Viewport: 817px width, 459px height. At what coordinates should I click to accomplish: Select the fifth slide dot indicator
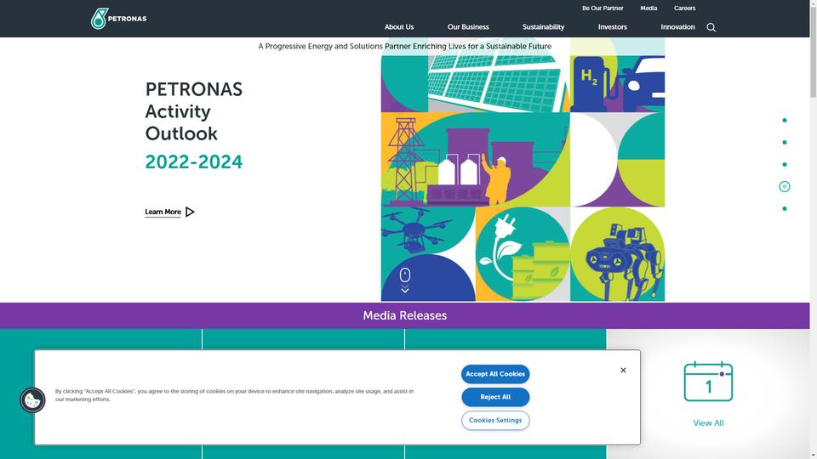click(x=784, y=209)
